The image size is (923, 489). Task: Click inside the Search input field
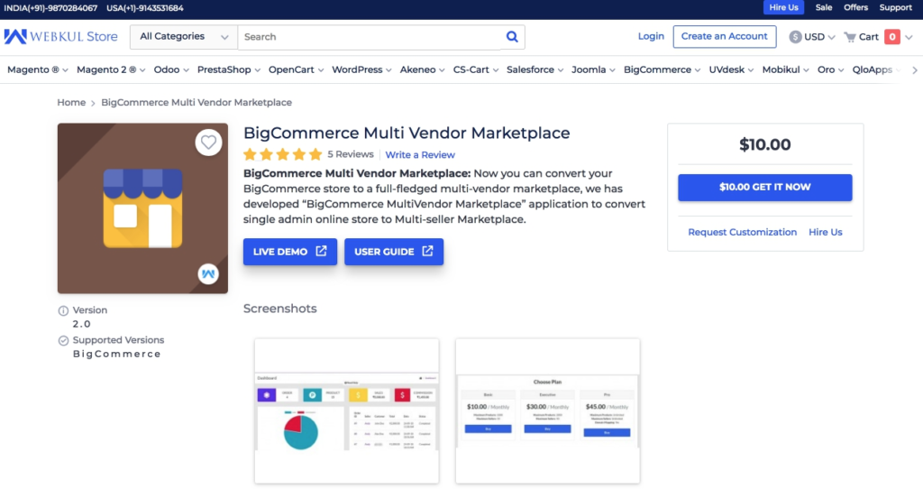point(370,36)
